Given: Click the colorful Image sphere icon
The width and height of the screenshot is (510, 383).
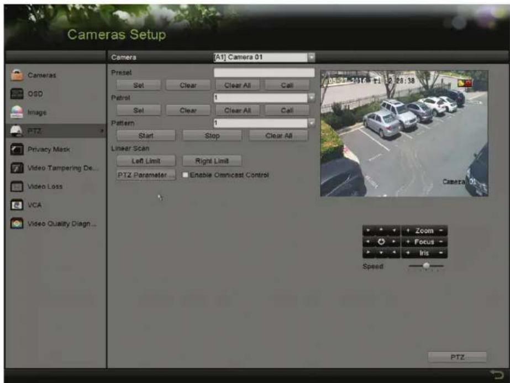Looking at the screenshot, I should [17, 112].
